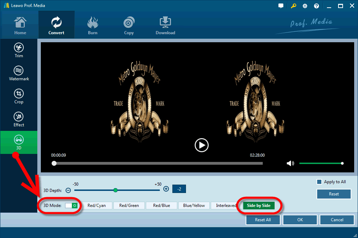This screenshot has width=358, height=238.
Task: Decrease 3D depth with minus icon
Action: pos(68,190)
